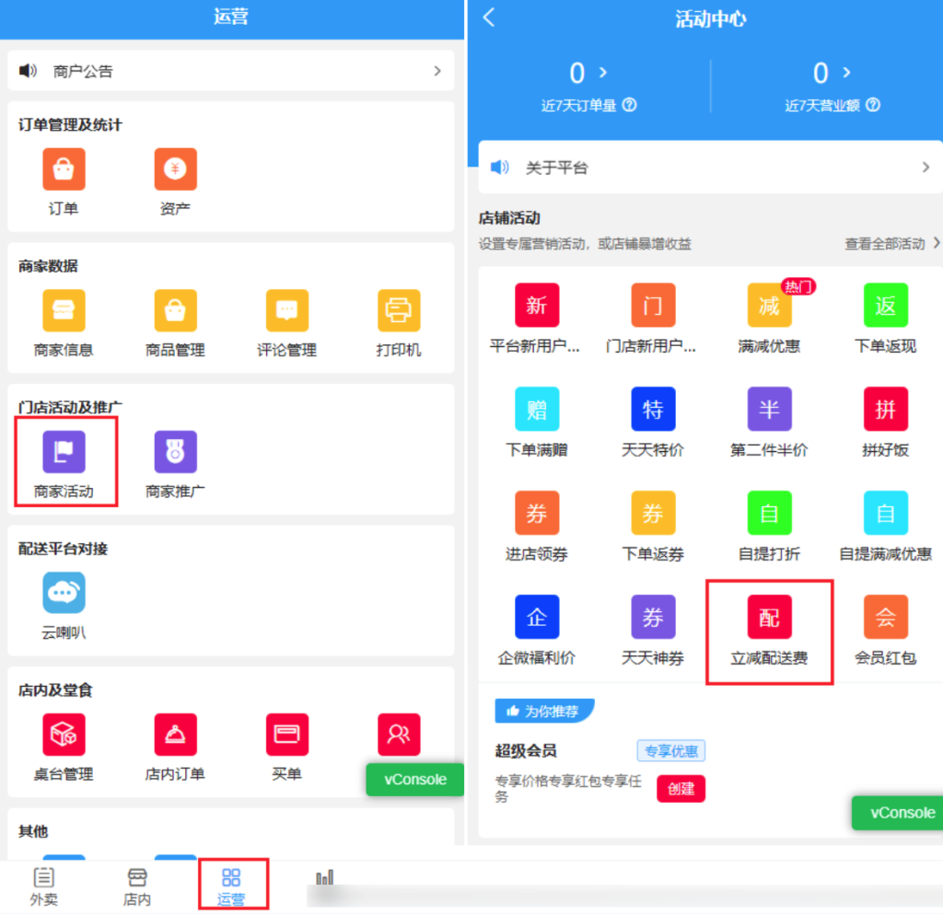
Task: Expand 近7天订单量 order count details
Action: pos(602,72)
